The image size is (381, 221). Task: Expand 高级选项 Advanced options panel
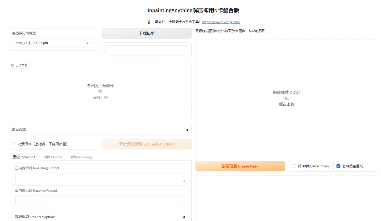pos(100,217)
